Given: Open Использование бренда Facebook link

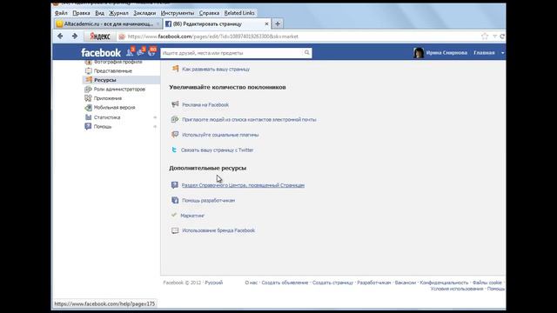Looking at the screenshot, I should pos(218,230).
